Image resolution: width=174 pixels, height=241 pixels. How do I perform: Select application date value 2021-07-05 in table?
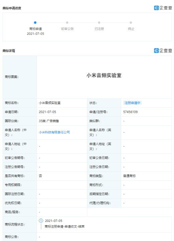[x=48, y=112]
